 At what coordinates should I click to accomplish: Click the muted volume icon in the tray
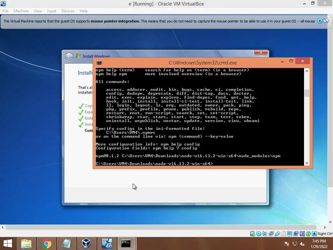[x=302, y=244]
